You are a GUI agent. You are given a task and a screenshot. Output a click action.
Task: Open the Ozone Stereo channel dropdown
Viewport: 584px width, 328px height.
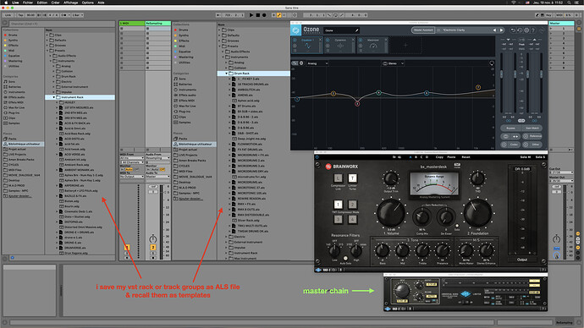pos(394,63)
